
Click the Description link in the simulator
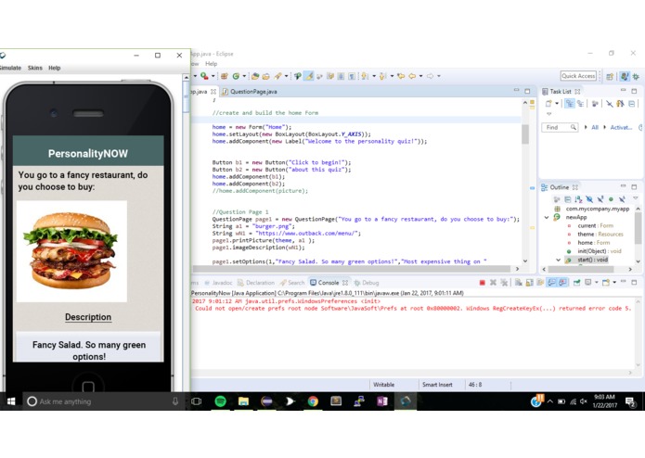click(88, 317)
